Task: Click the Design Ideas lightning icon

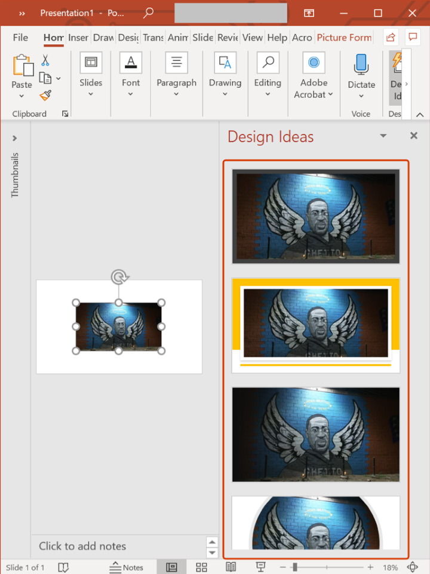Action: (x=397, y=62)
